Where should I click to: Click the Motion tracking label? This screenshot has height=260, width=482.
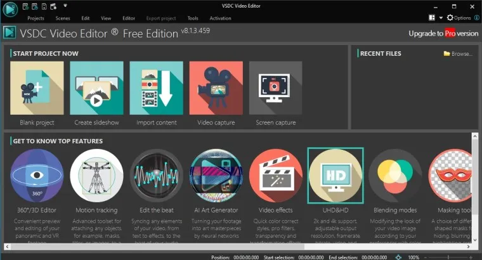pos(96,210)
